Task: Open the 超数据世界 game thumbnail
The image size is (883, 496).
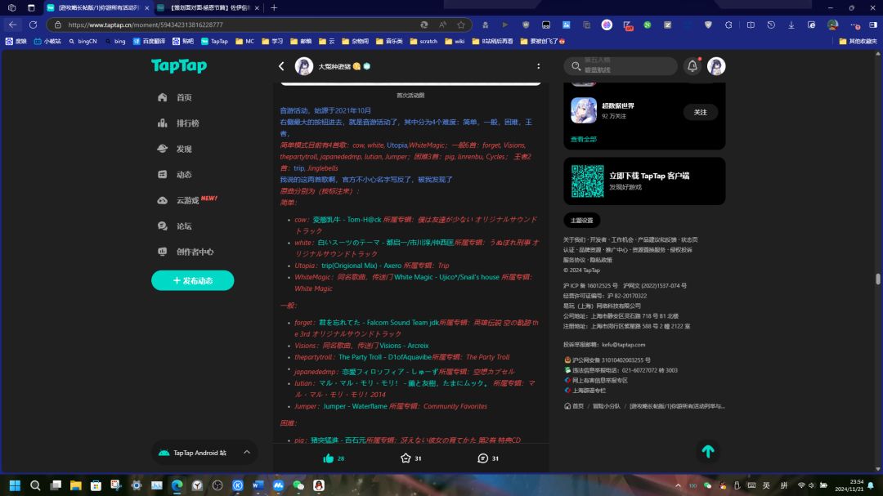Action: [584, 110]
